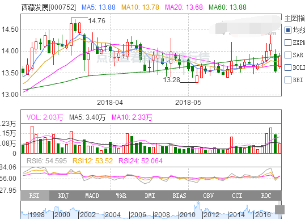Switch to the DMI indicator tab
The width and height of the screenshot is (305, 220).
point(150,196)
